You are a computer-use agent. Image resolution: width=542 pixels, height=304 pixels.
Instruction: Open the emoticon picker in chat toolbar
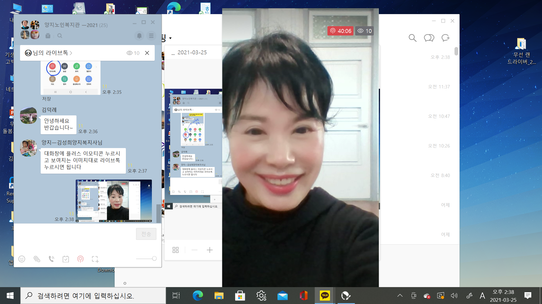pyautogui.click(x=22, y=259)
